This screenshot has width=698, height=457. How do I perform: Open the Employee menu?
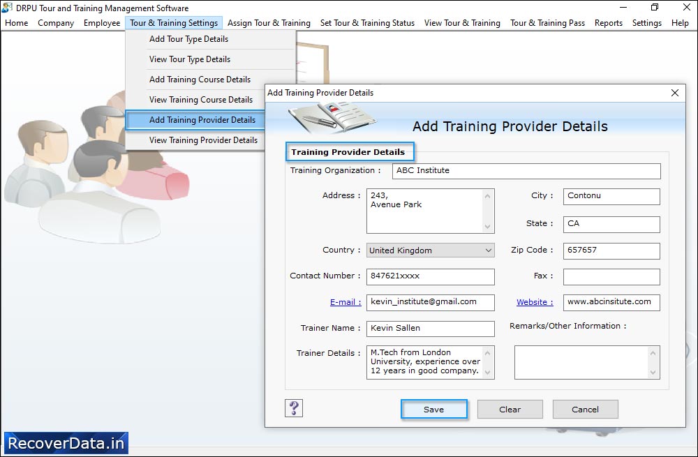102,23
